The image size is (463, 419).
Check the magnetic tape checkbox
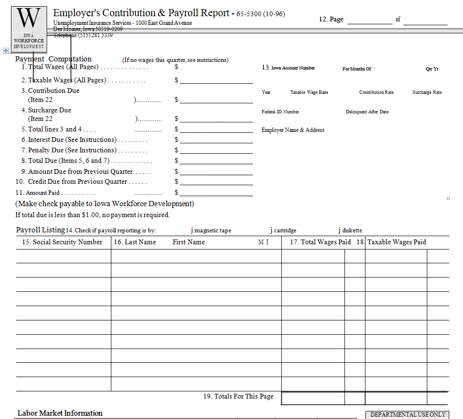pos(192,230)
